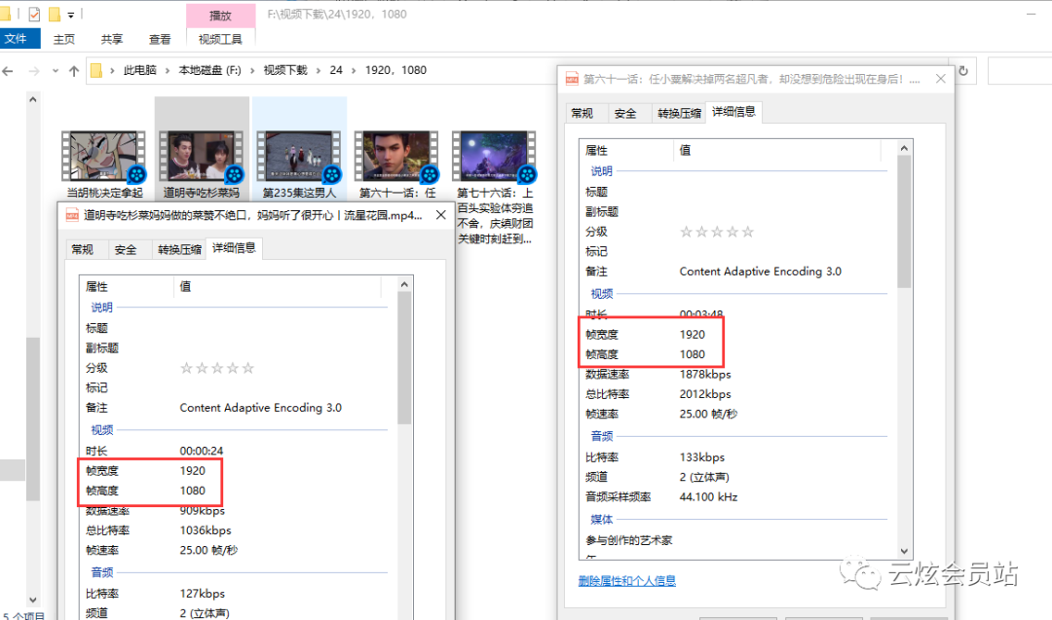Expand the chevron after 此电脑
Image resolution: width=1052 pixels, height=620 pixels.
tap(168, 70)
